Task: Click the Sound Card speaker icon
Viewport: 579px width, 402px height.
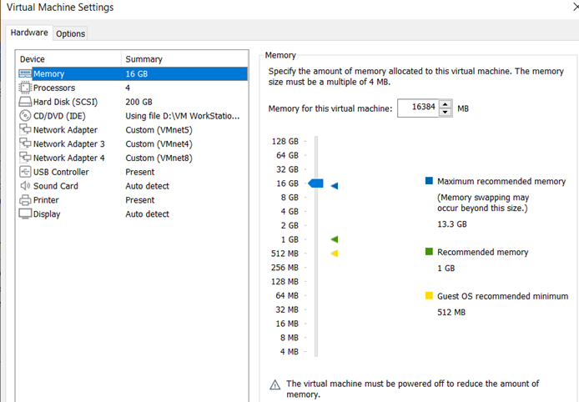Action: [25, 186]
